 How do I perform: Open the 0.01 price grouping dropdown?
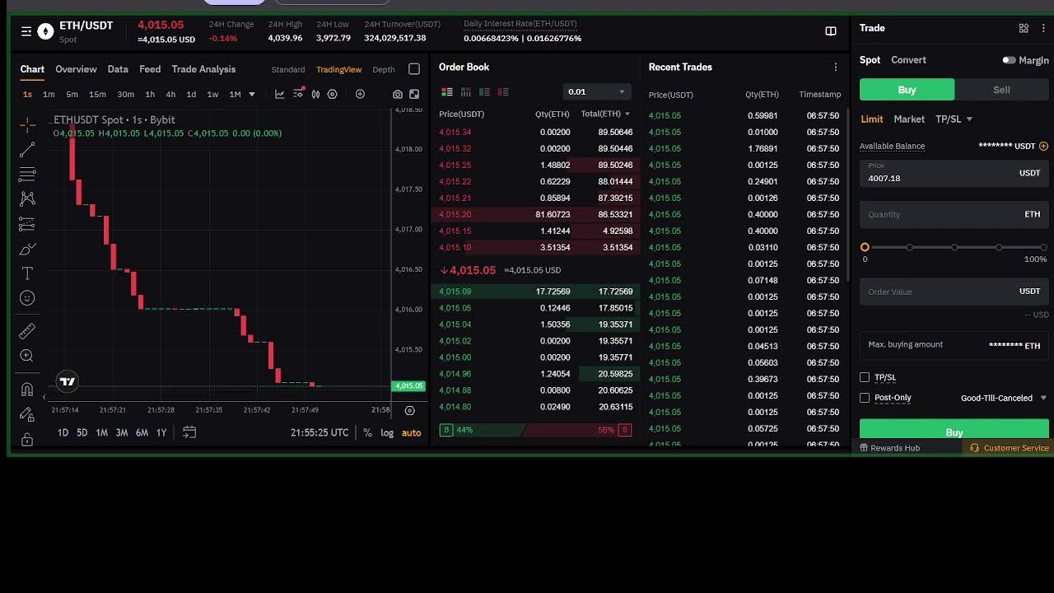pos(597,91)
